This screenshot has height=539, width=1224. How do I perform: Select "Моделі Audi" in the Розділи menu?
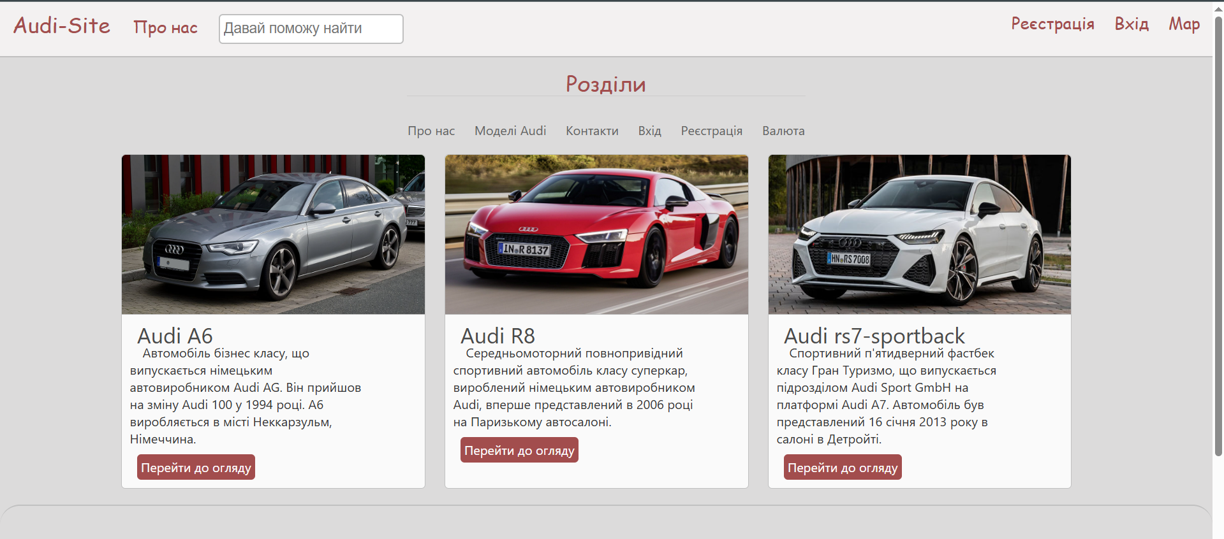(510, 131)
